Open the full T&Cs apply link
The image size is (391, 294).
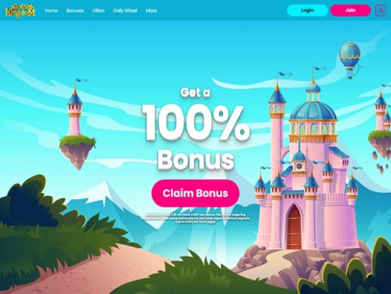point(204,222)
